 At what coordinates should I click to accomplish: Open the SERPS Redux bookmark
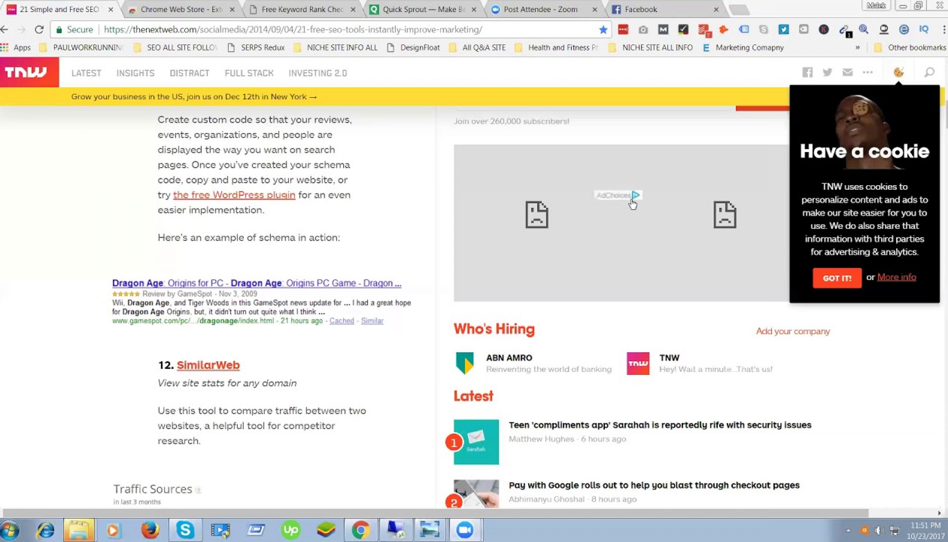(x=256, y=47)
